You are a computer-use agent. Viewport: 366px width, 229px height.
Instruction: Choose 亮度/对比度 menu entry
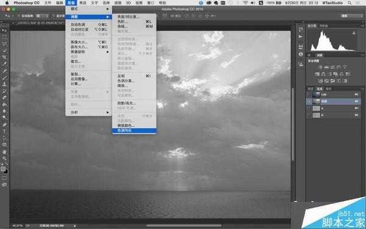pos(134,17)
